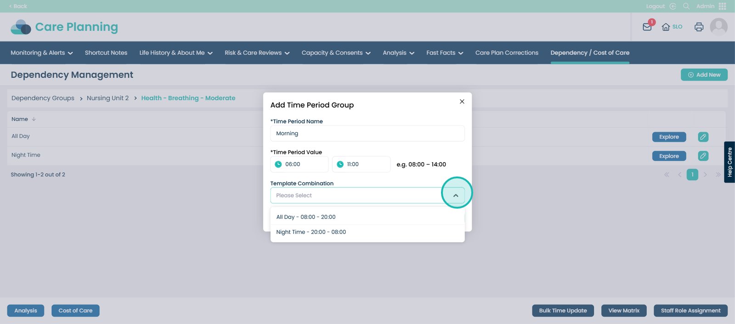Open the Admin apps grid icon
The image size is (735, 324).
pos(723,6)
